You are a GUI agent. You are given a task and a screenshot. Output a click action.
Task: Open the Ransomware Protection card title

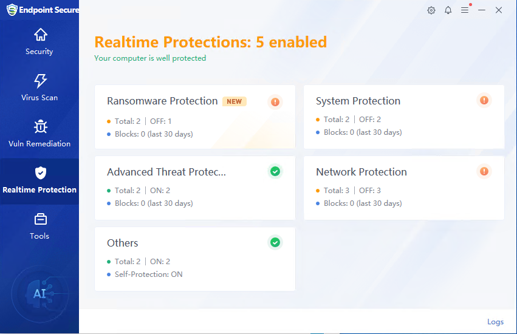[x=162, y=101]
